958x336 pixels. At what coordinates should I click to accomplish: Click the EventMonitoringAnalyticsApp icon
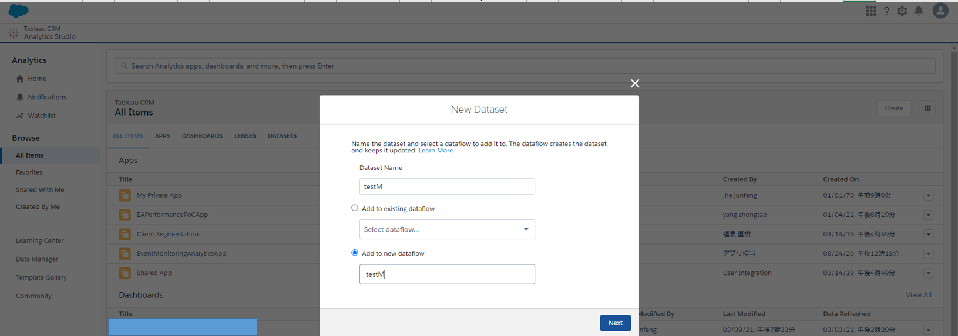125,253
